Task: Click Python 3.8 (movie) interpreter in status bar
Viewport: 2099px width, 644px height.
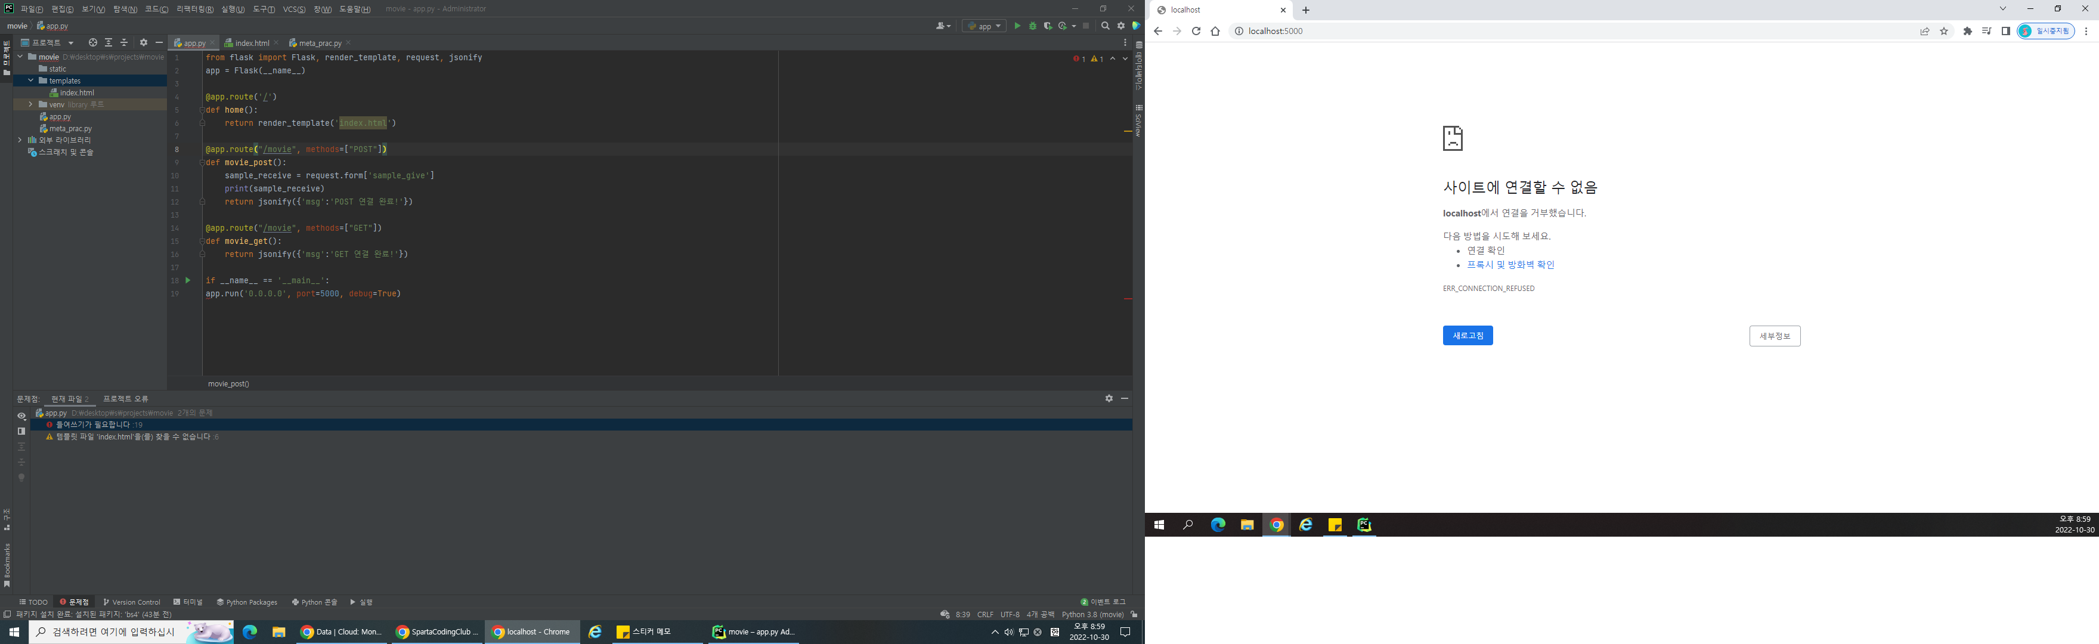Action: tap(1092, 615)
